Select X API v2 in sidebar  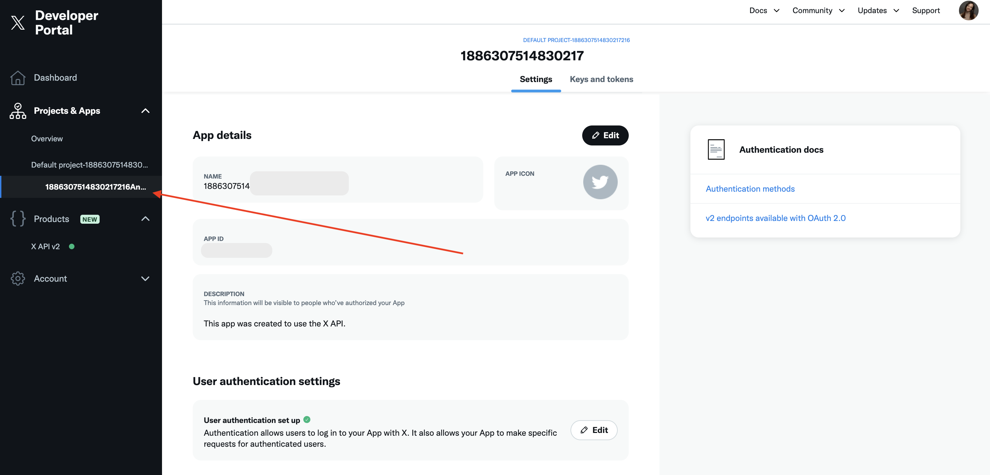[46, 246]
